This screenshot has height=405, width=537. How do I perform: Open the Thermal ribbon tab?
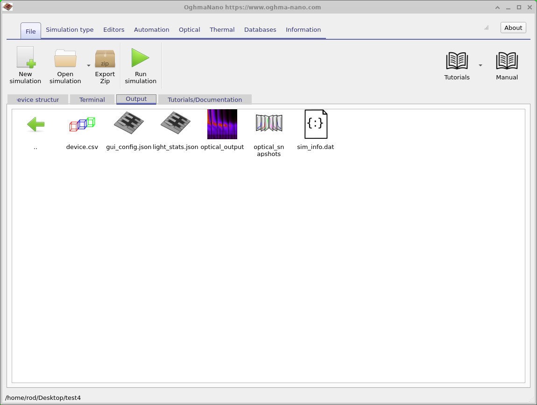point(222,30)
